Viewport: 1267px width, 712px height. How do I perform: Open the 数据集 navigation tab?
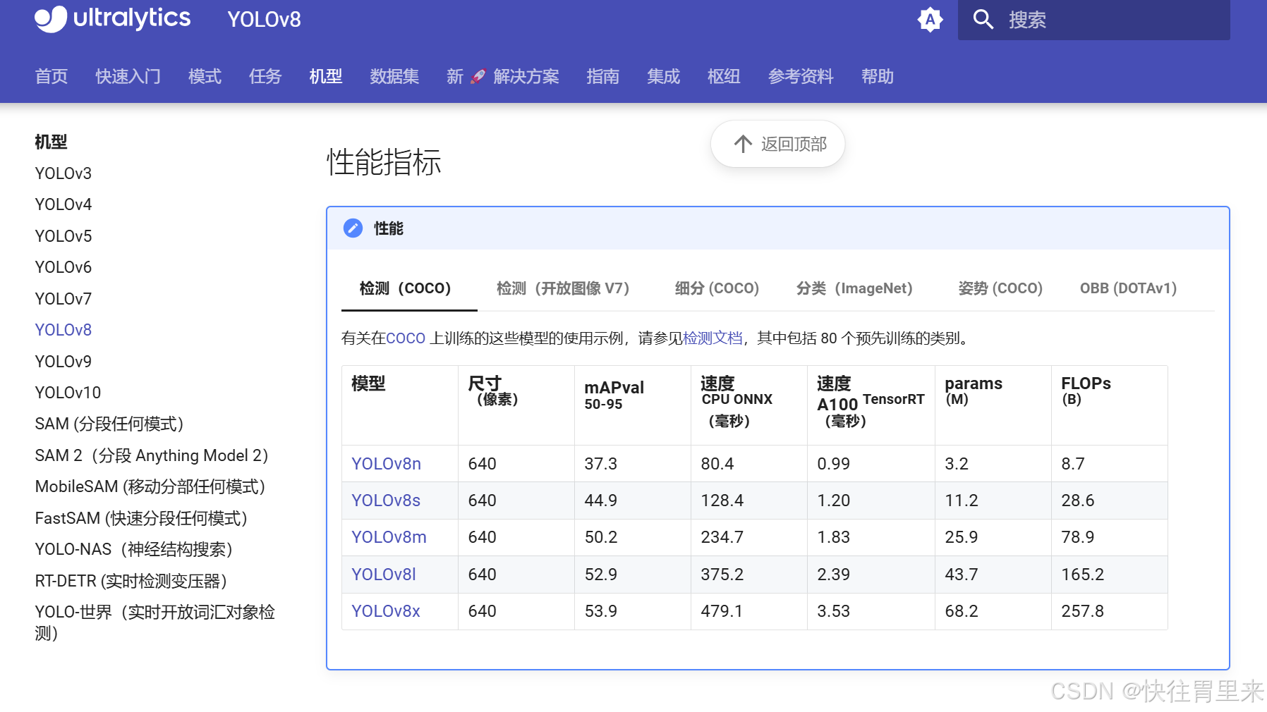pyautogui.click(x=394, y=76)
